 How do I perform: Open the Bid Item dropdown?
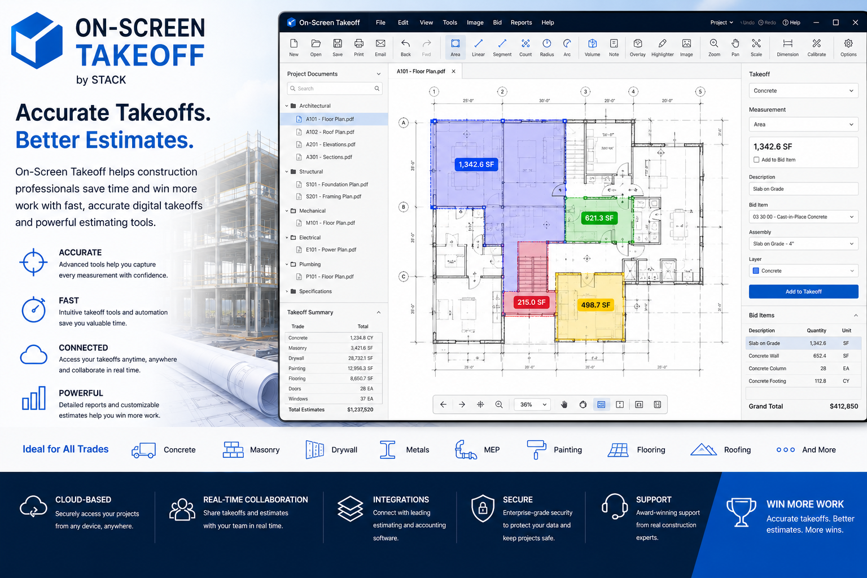click(803, 217)
